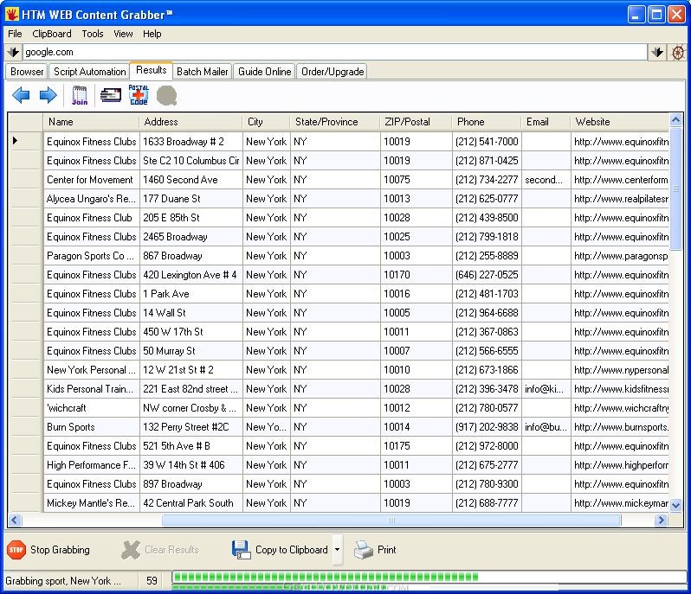Click the business cards icon in toolbar
The height and width of the screenshot is (594, 691).
(x=111, y=95)
